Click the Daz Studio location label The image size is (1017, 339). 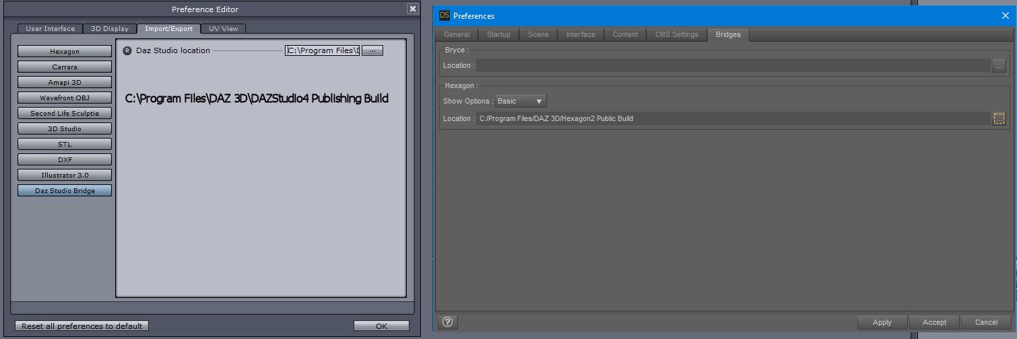(x=173, y=50)
